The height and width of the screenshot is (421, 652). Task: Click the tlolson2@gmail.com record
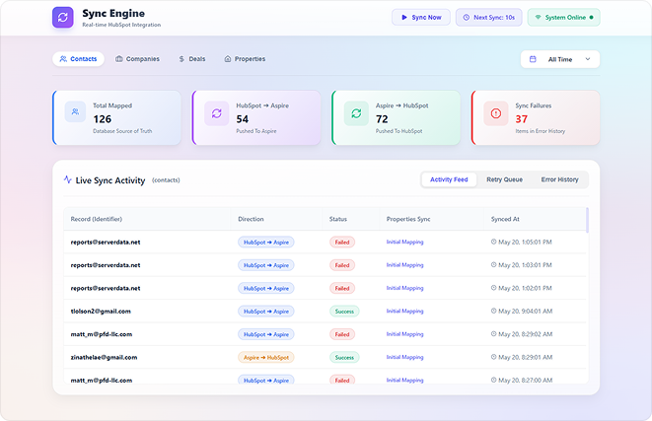(101, 312)
